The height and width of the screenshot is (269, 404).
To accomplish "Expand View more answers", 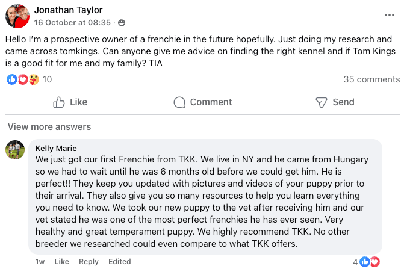I will tap(49, 126).
